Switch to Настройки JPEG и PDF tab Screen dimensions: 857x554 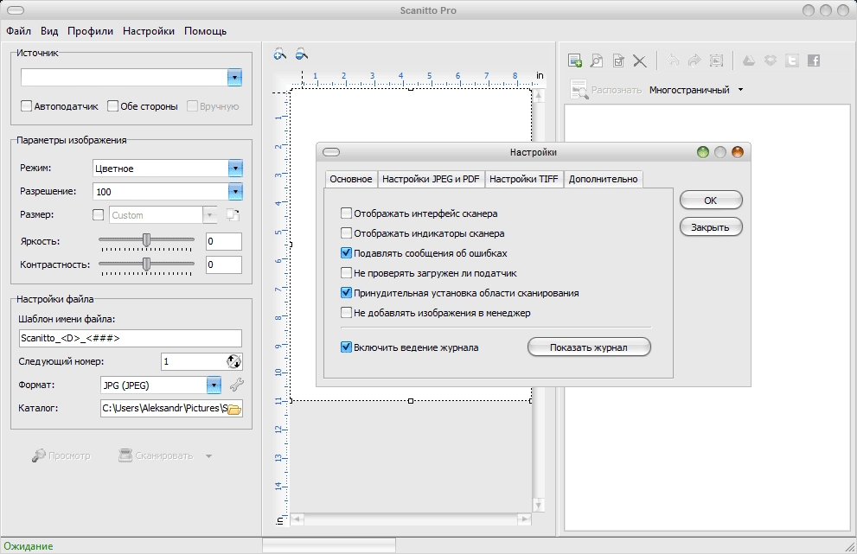click(x=431, y=179)
